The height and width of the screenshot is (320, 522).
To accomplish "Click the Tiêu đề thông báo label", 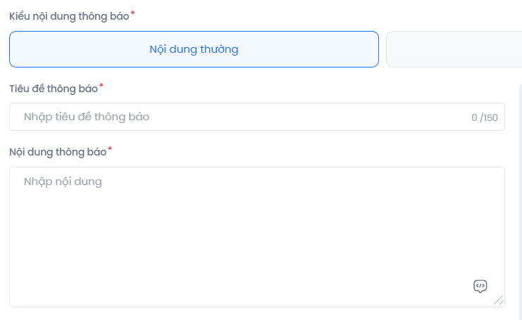I will click(54, 89).
